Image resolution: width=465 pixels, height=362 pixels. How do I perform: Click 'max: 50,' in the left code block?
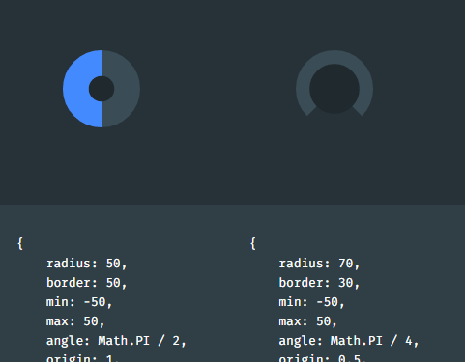(x=75, y=321)
